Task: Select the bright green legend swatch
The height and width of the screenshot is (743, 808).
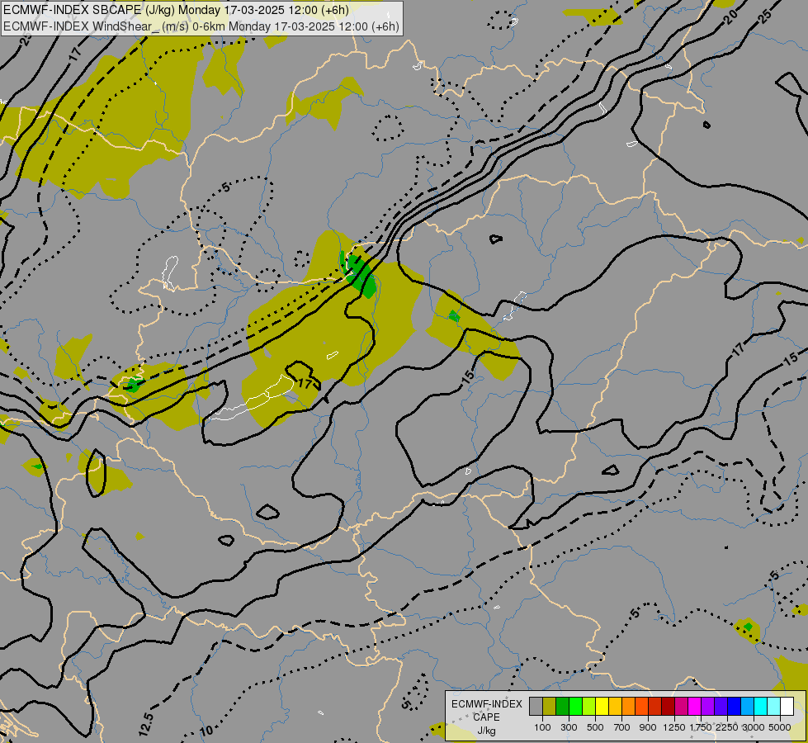Action: pos(575,707)
